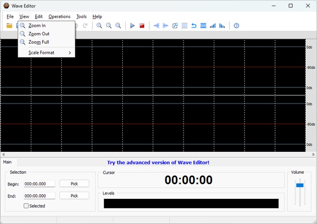
Task: Choose Zoom Out from the View menu
Action: click(x=47, y=34)
